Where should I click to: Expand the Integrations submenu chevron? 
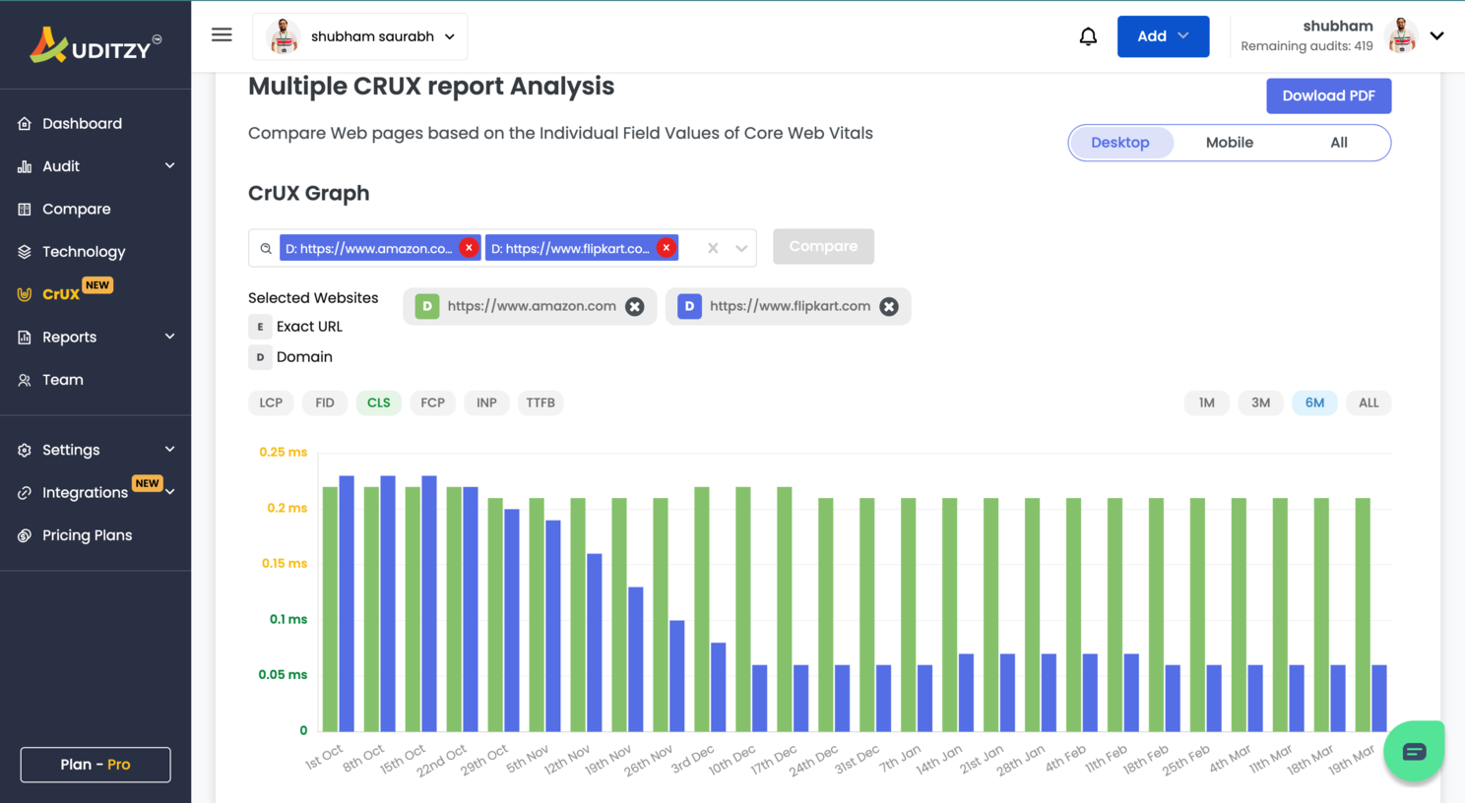tap(170, 492)
